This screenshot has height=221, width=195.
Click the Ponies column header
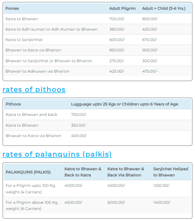(12, 8)
